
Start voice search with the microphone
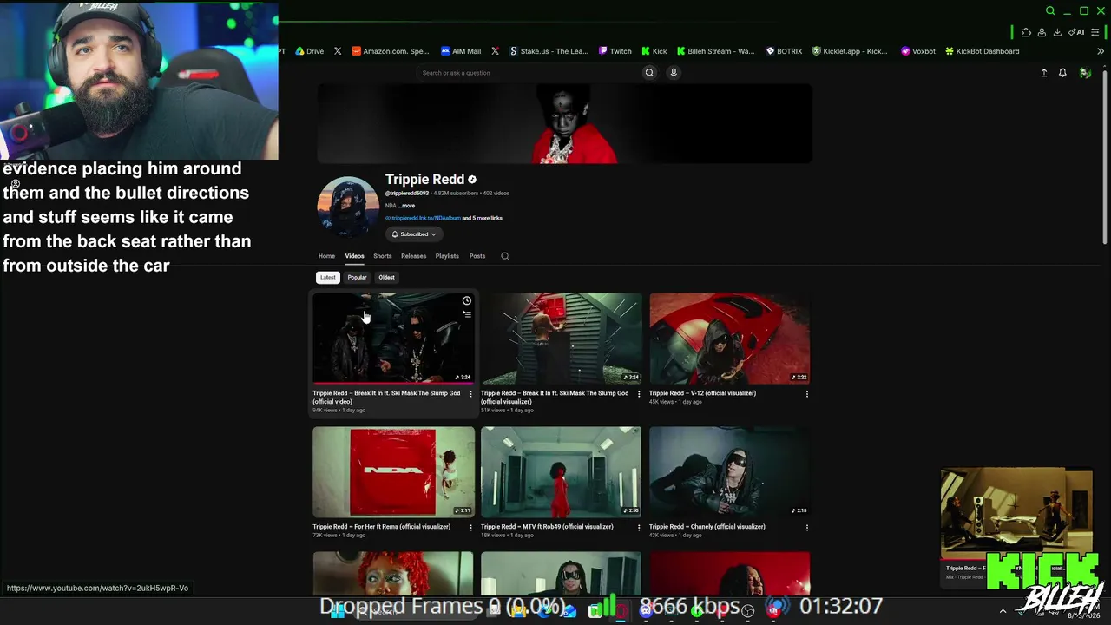673,73
